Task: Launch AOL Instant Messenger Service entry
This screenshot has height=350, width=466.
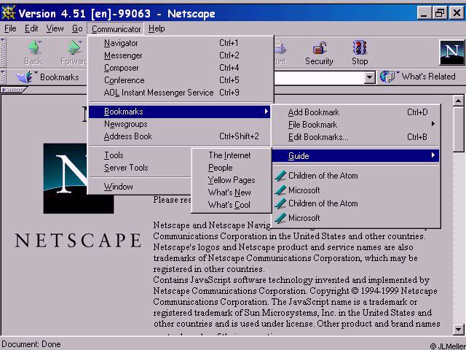Action: click(181, 93)
